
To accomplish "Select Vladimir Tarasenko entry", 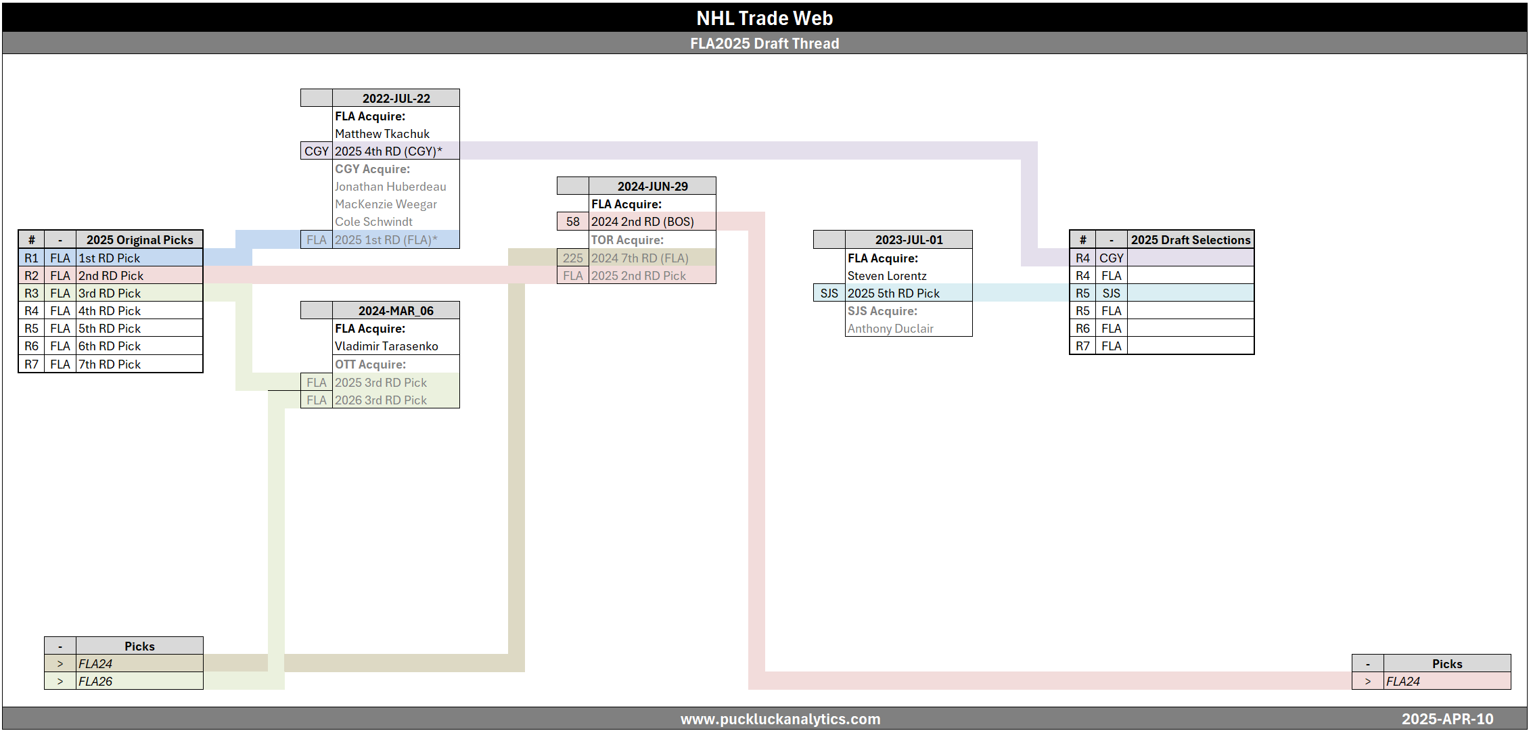I will [386, 346].
